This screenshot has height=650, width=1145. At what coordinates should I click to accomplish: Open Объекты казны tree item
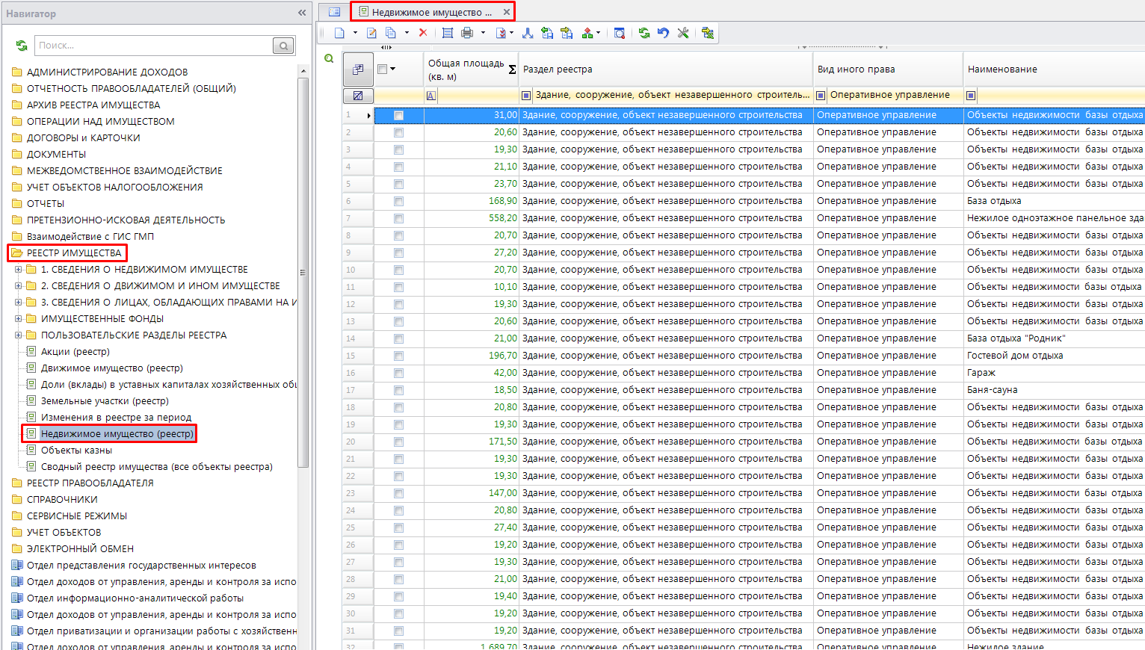[x=76, y=450]
